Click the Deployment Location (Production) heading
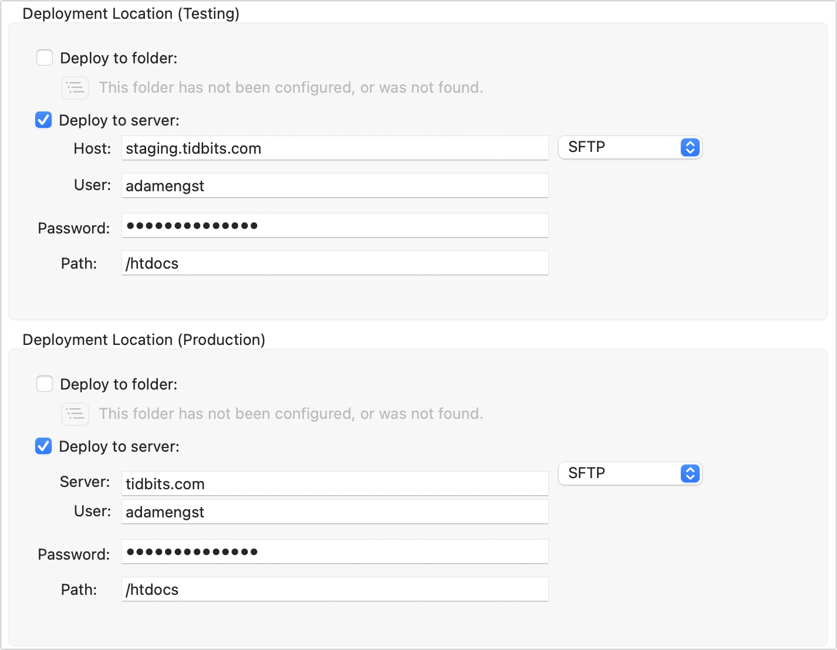Viewport: 837px width, 650px height. click(x=144, y=340)
